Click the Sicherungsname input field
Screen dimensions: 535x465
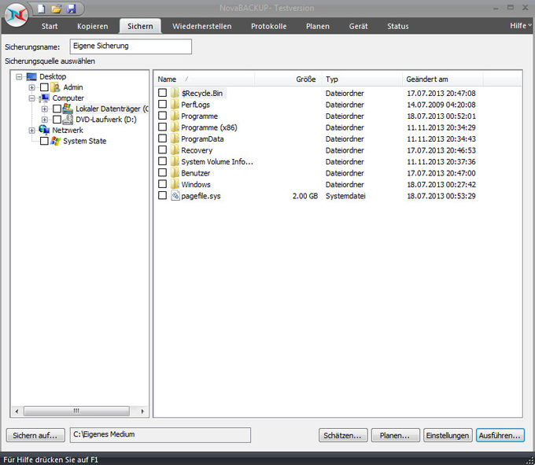click(x=131, y=46)
